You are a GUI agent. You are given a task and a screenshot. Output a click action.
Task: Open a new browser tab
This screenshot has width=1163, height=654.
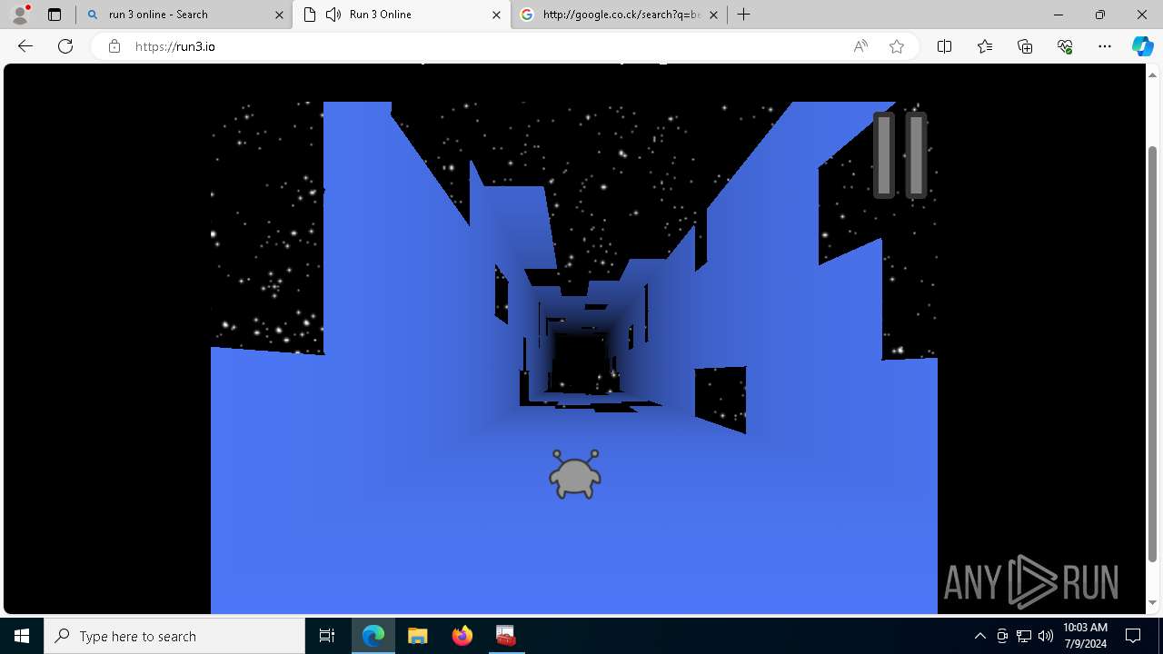744,15
